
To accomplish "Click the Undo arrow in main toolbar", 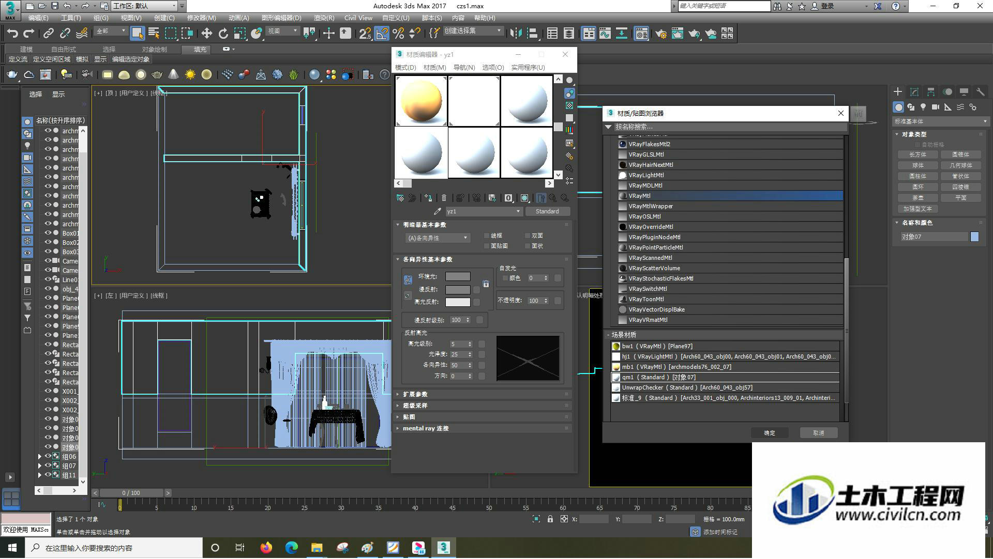I will click(12, 34).
